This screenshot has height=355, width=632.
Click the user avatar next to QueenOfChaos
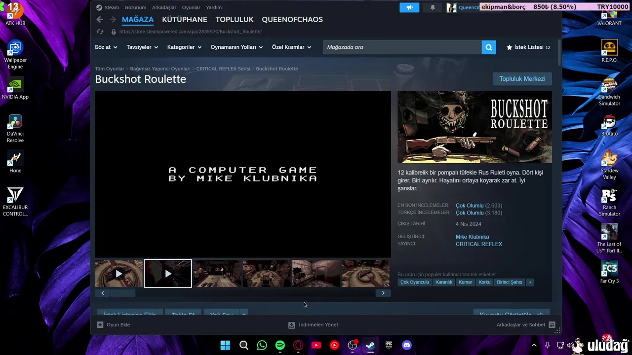[x=451, y=7]
